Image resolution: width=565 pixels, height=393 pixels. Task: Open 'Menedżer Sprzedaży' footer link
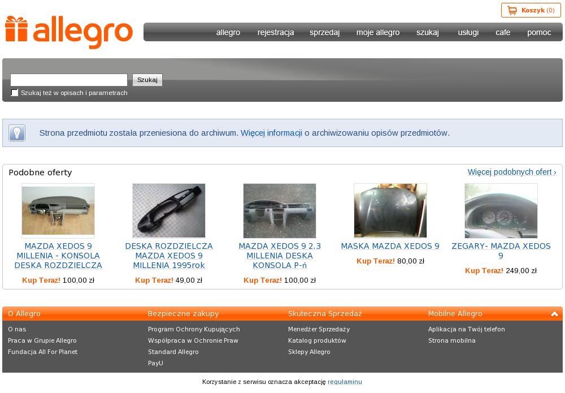click(319, 329)
